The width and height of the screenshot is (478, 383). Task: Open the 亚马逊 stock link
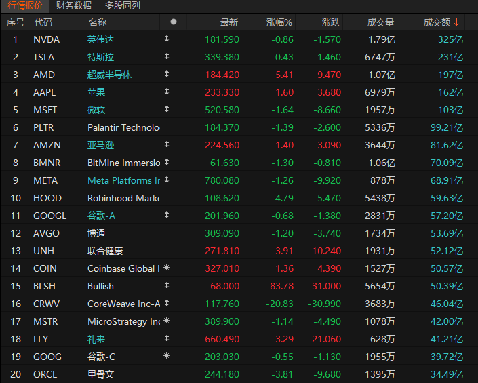click(100, 145)
